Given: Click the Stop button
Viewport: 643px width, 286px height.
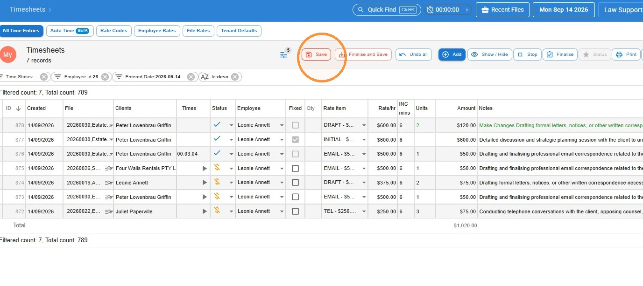Looking at the screenshot, I should pyautogui.click(x=527, y=54).
